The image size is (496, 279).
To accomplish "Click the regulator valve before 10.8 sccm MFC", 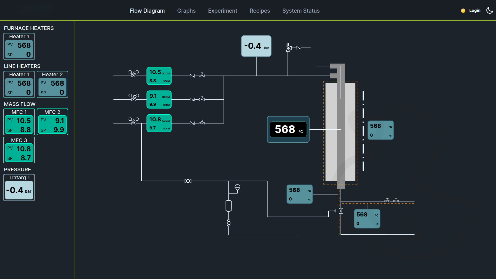I will click(134, 121).
